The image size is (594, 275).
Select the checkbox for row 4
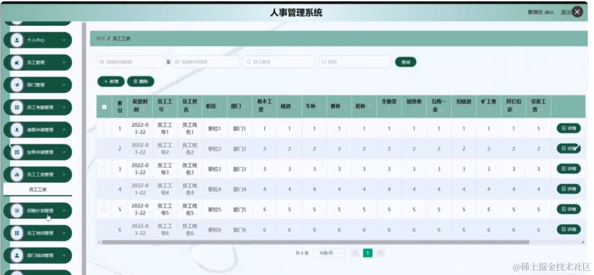point(104,189)
